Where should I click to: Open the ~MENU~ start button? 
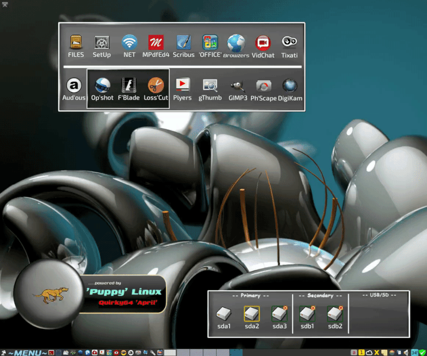[28, 353]
